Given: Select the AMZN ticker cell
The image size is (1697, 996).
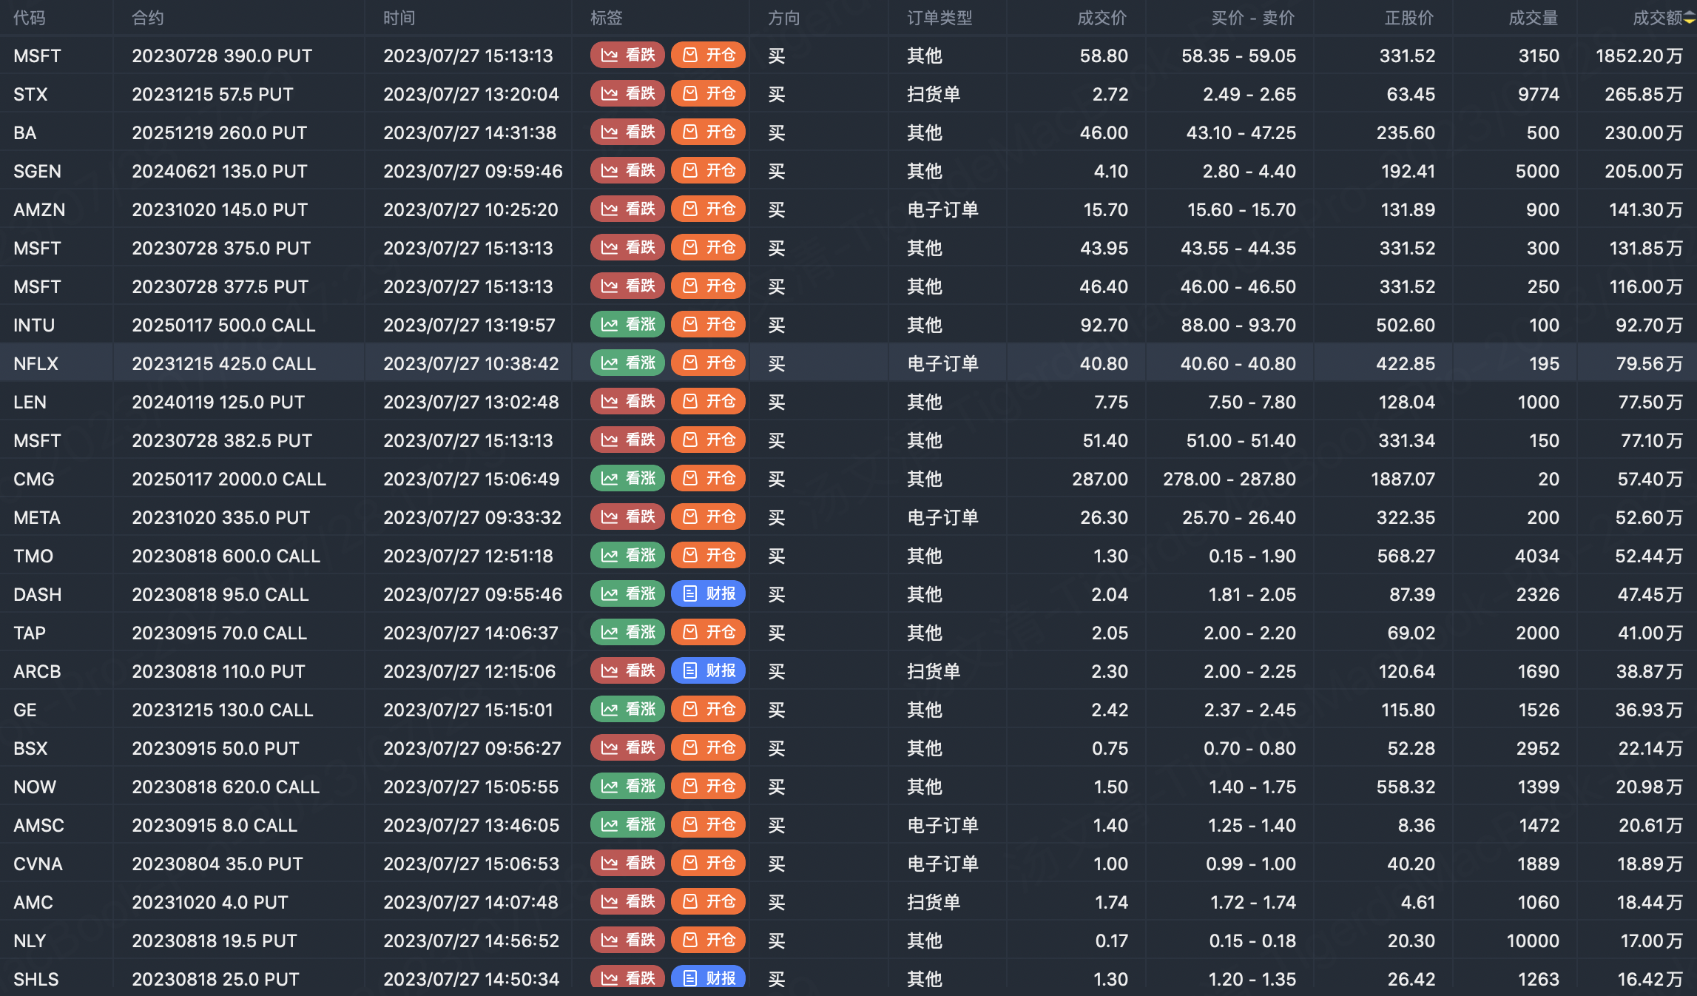Looking at the screenshot, I should click(39, 209).
